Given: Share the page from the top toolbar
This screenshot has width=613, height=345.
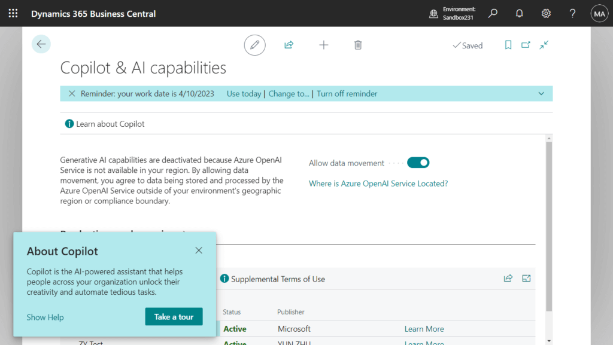Looking at the screenshot, I should (x=289, y=45).
